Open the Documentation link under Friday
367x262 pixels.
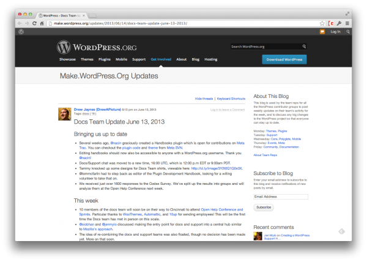289,147
